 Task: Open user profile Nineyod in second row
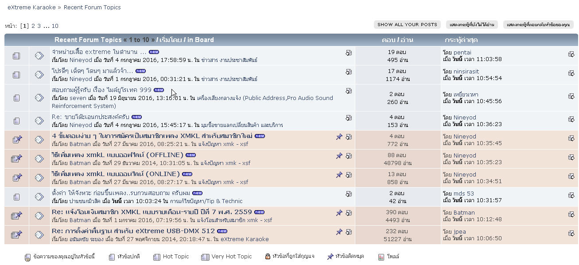(81, 79)
